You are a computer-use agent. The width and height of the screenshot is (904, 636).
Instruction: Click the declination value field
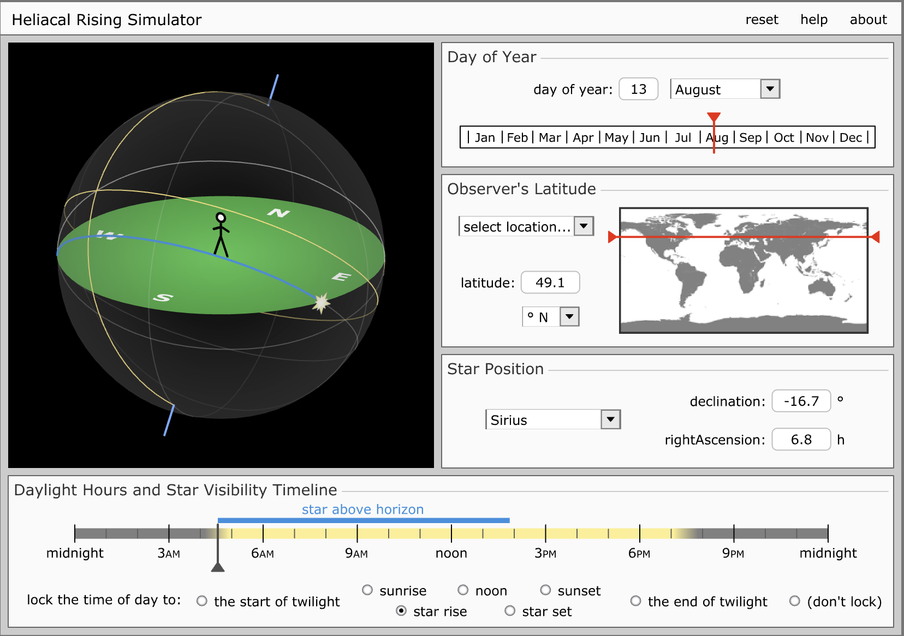click(801, 401)
